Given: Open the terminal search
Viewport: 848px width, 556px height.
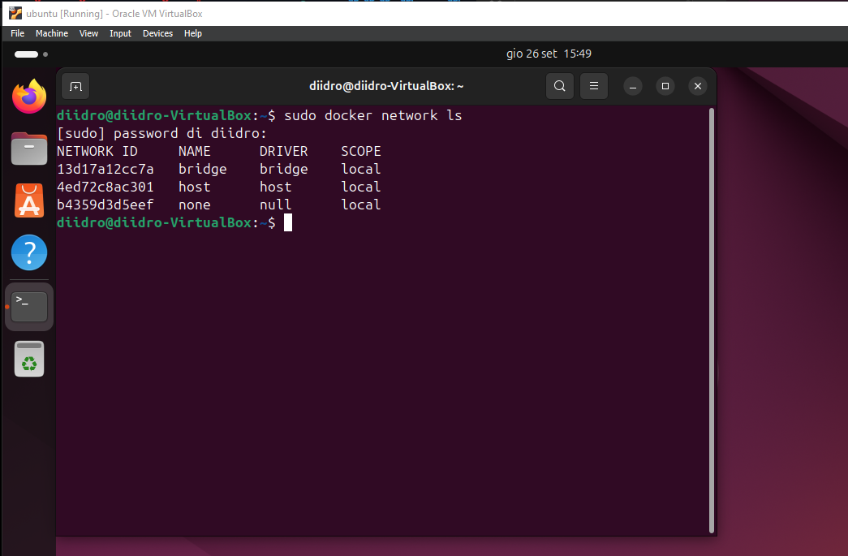Looking at the screenshot, I should pyautogui.click(x=559, y=85).
